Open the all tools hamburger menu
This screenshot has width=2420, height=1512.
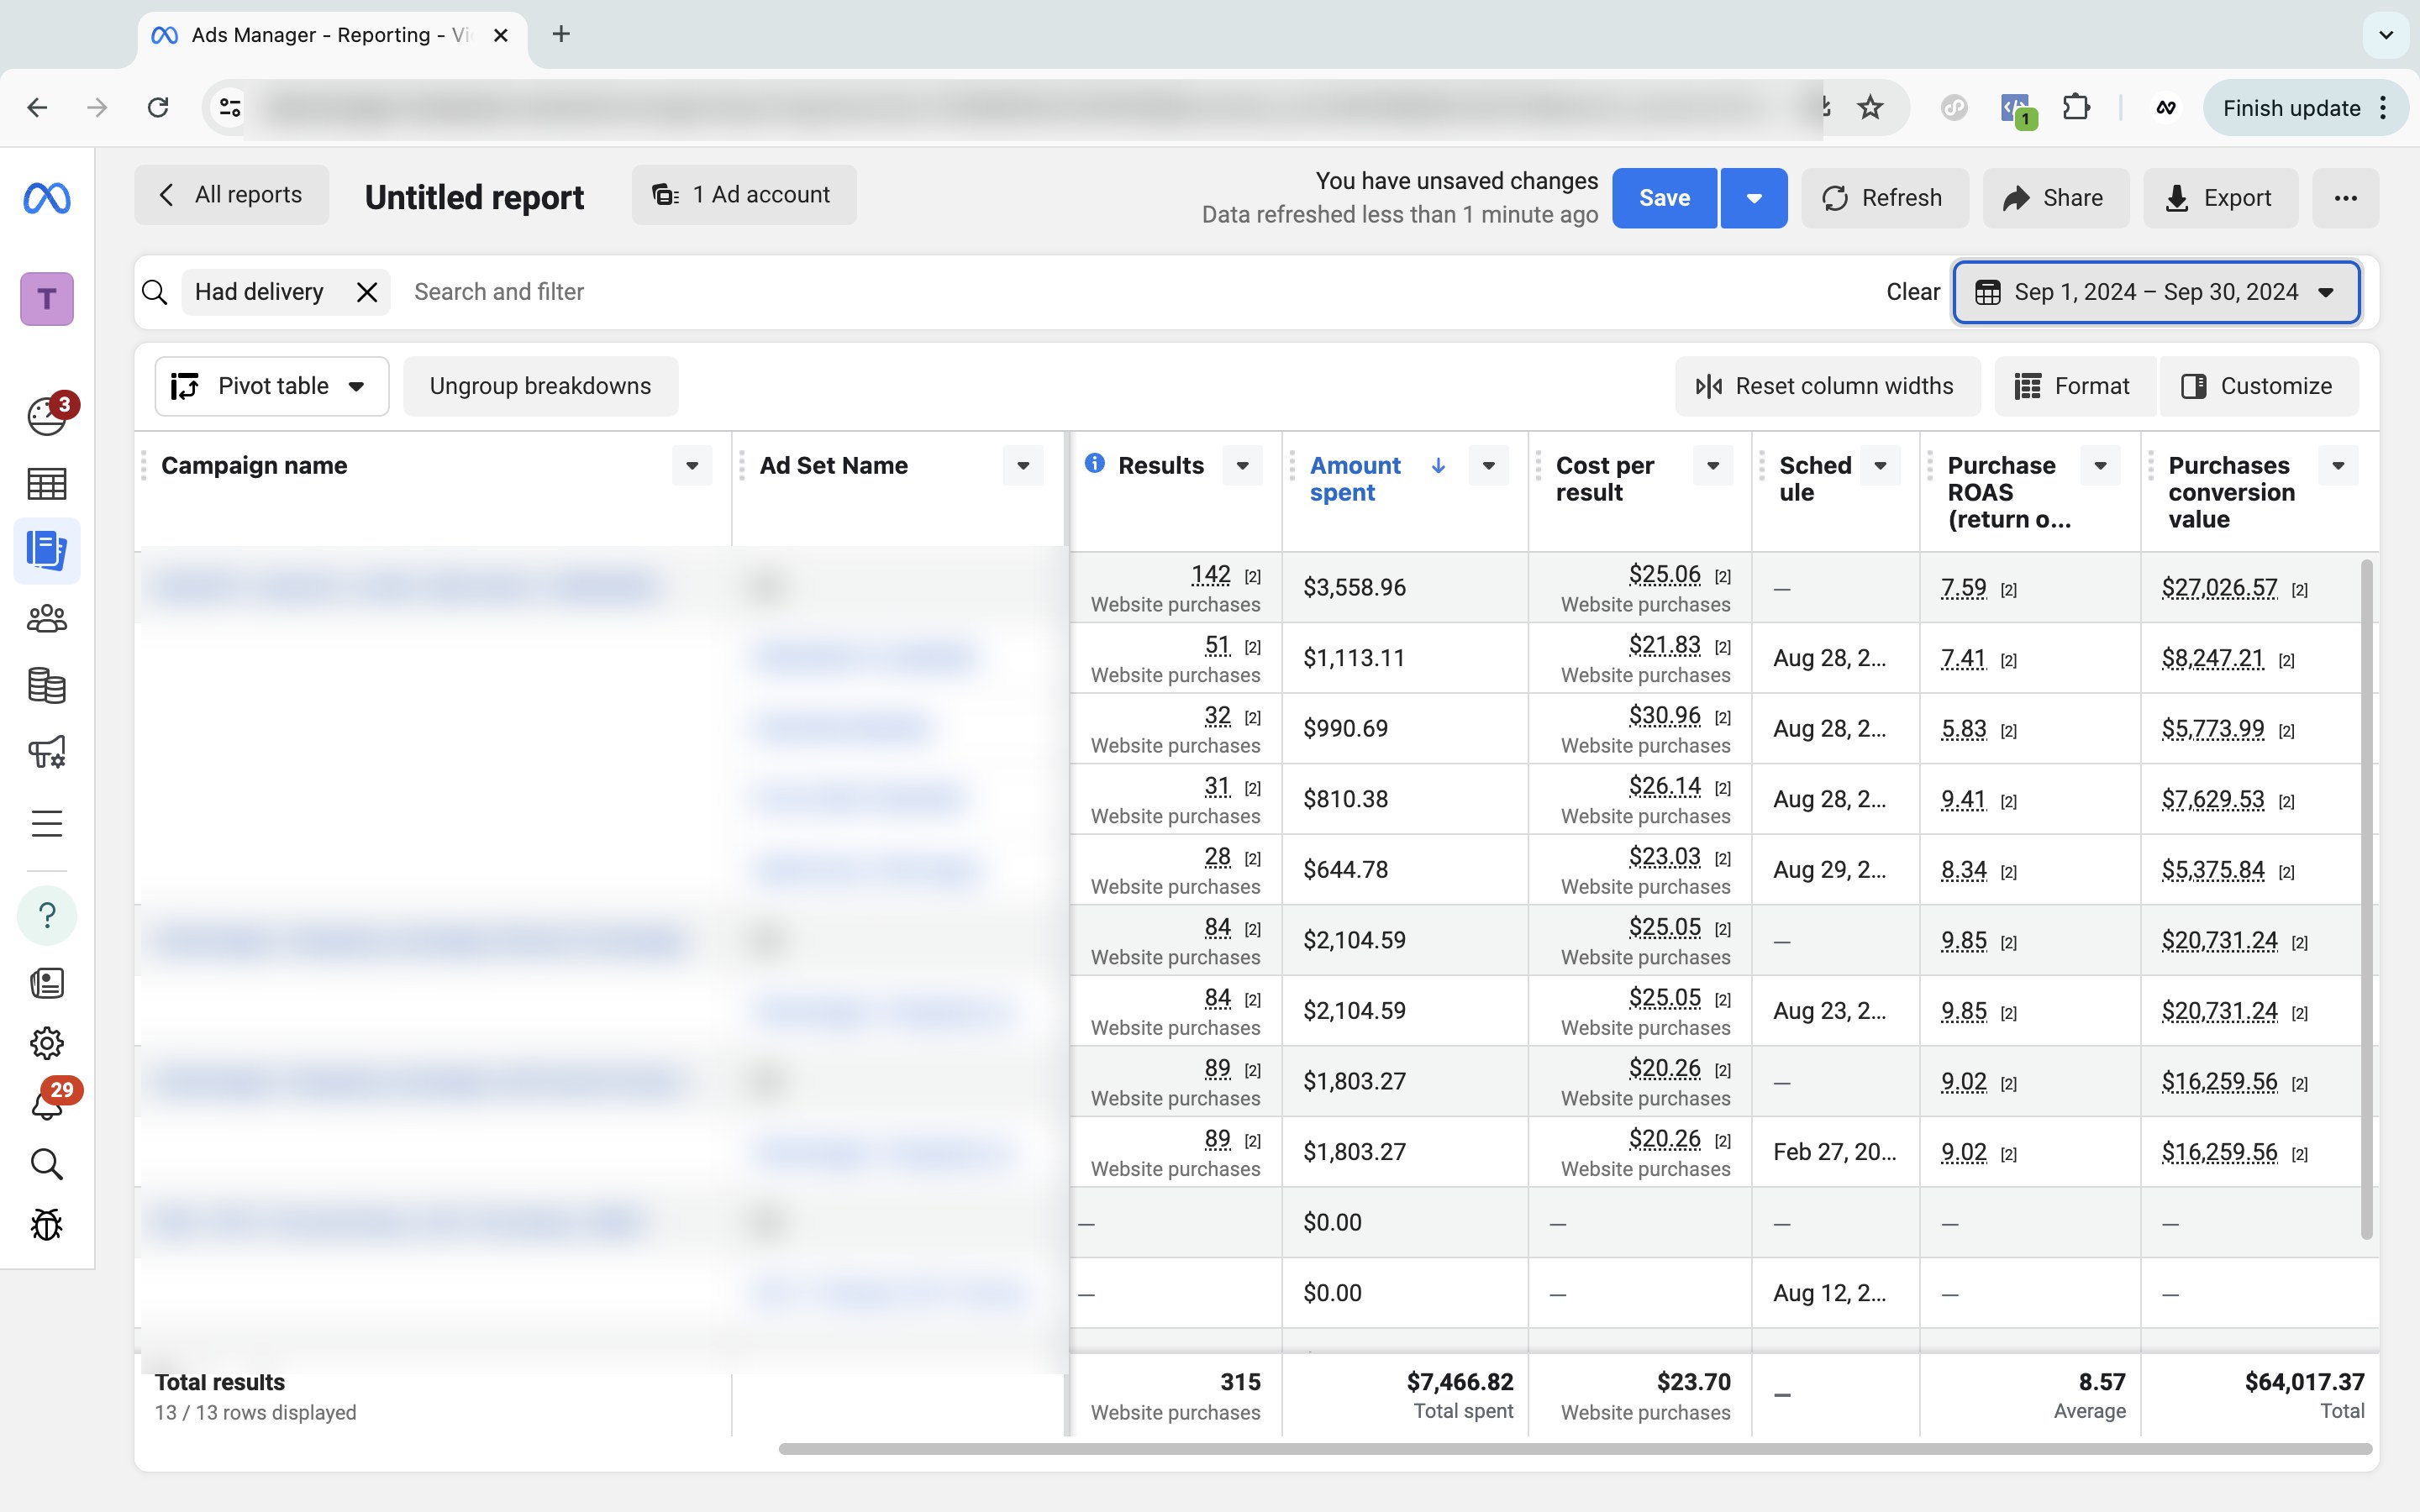pyautogui.click(x=47, y=824)
